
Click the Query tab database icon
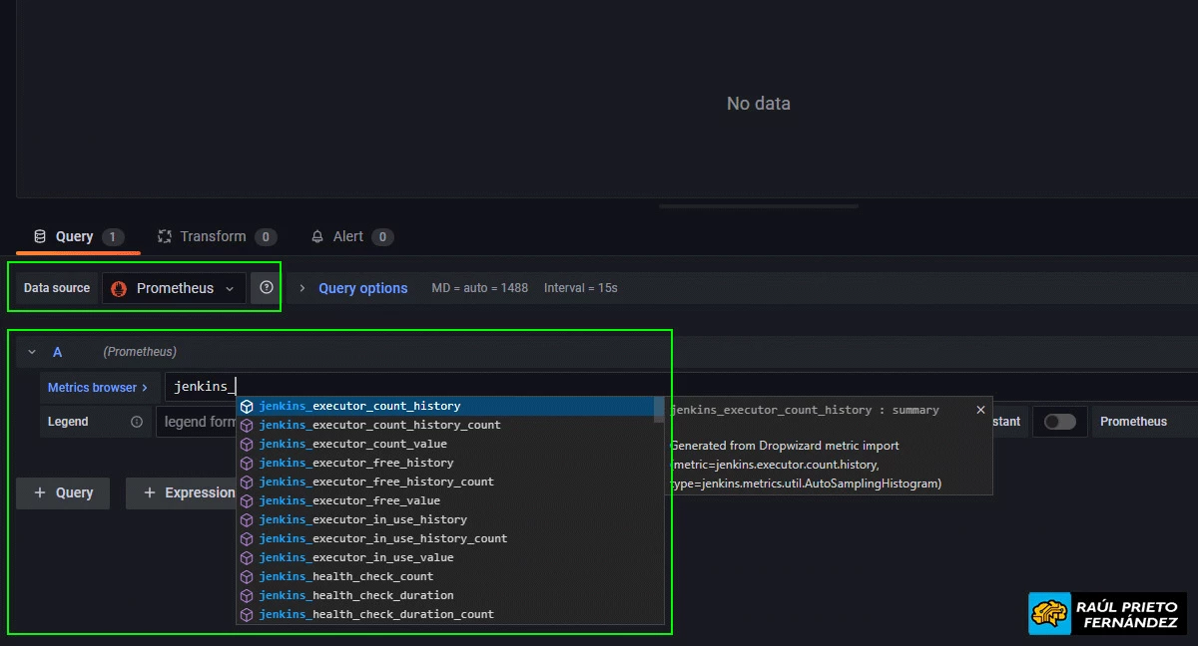(38, 236)
